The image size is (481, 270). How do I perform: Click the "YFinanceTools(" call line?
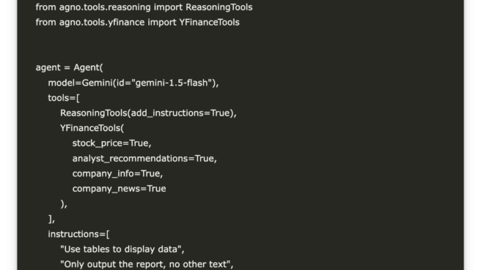(x=92, y=128)
